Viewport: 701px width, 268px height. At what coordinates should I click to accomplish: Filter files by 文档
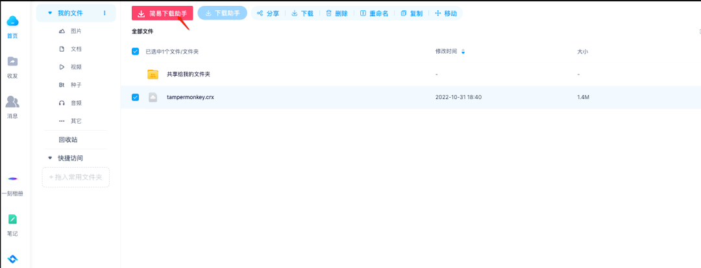[75, 49]
